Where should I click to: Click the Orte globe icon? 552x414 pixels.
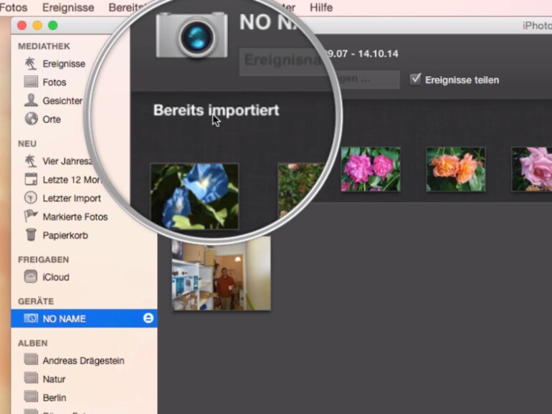coord(31,118)
